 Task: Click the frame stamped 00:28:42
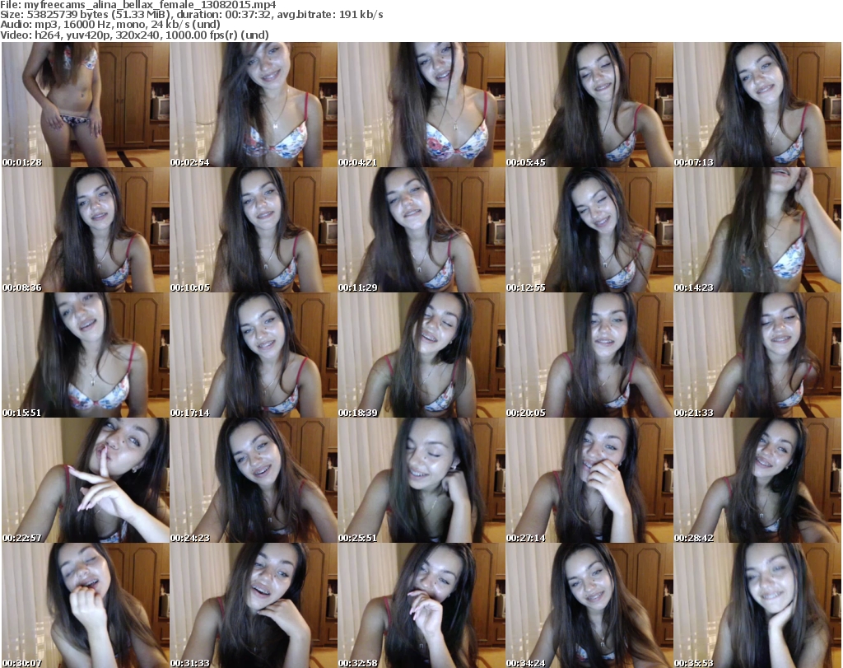[x=757, y=480]
